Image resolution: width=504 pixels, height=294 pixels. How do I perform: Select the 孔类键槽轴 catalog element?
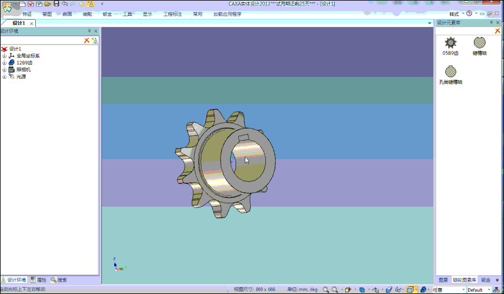[451, 75]
